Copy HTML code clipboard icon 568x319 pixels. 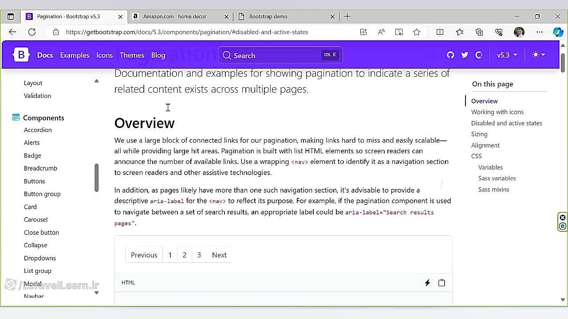(x=442, y=283)
